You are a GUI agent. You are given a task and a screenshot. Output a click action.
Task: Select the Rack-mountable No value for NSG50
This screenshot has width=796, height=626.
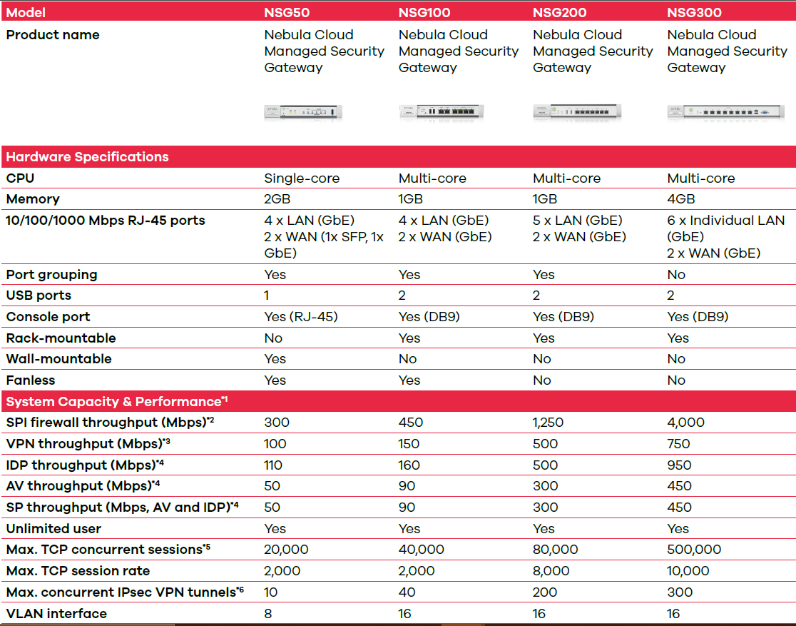coord(273,338)
